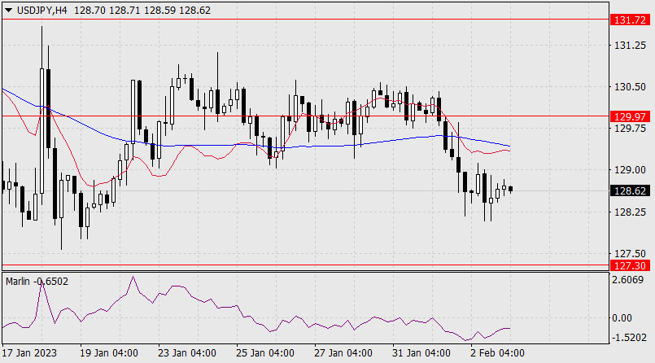The height and width of the screenshot is (363, 655).
Task: Click the 27 Jan 04:00 time label
Action: [x=343, y=353]
